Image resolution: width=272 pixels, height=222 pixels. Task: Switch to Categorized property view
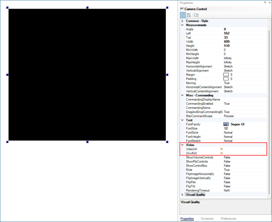point(183,15)
